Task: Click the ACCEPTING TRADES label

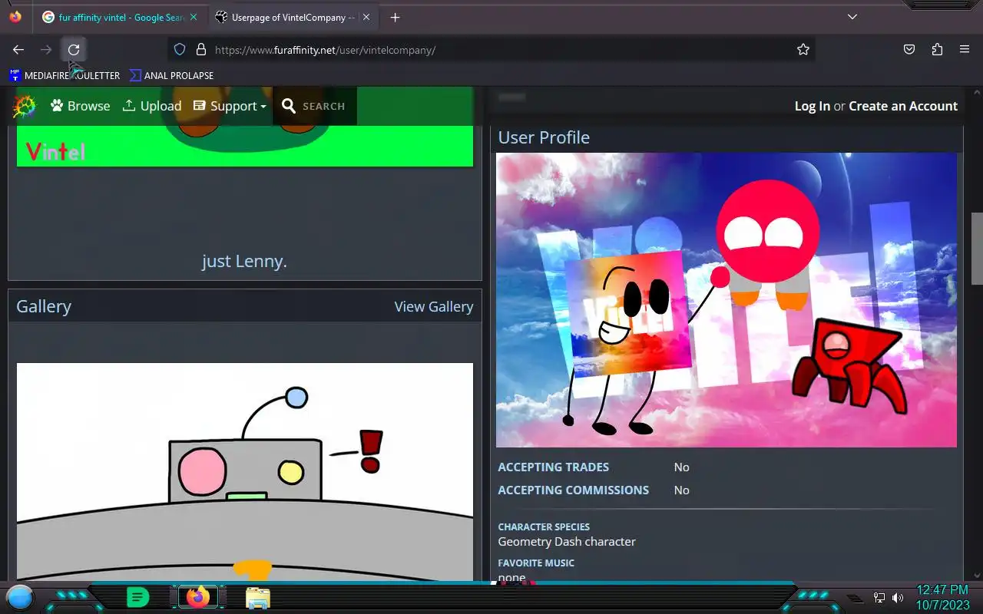Action: (554, 467)
